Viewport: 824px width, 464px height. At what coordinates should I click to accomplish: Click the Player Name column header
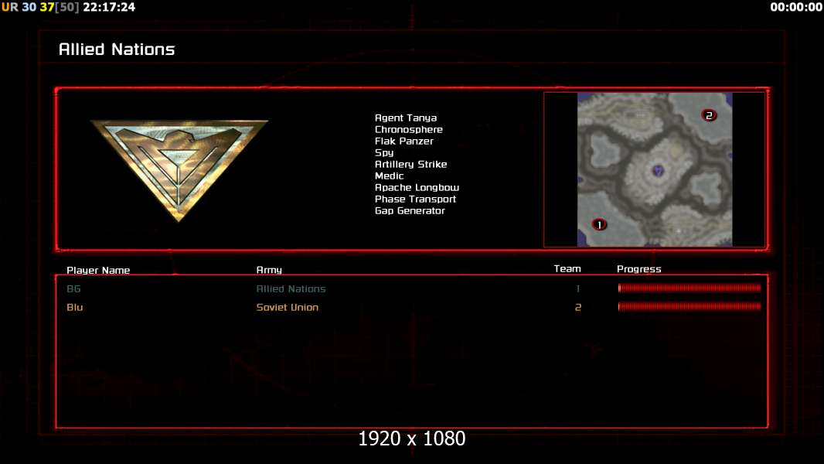(x=98, y=270)
